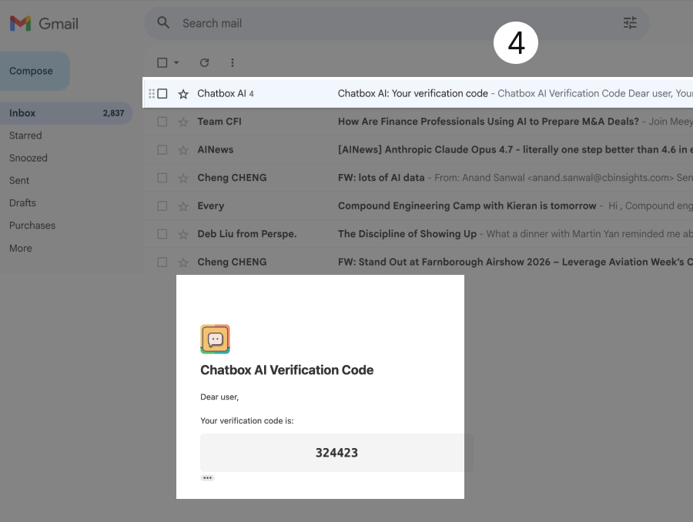693x522 pixels.
Task: Click the AINews sender name
Action: (x=216, y=150)
